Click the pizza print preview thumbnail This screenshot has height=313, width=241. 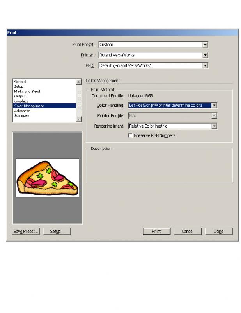click(x=47, y=178)
